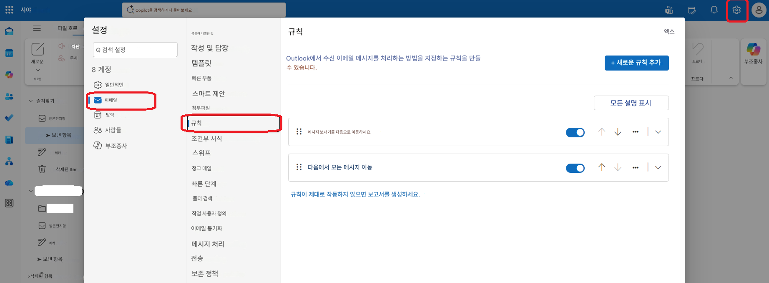The width and height of the screenshot is (769, 283).
Task: Switch to 호르 ribbon tab
Action: click(x=73, y=28)
